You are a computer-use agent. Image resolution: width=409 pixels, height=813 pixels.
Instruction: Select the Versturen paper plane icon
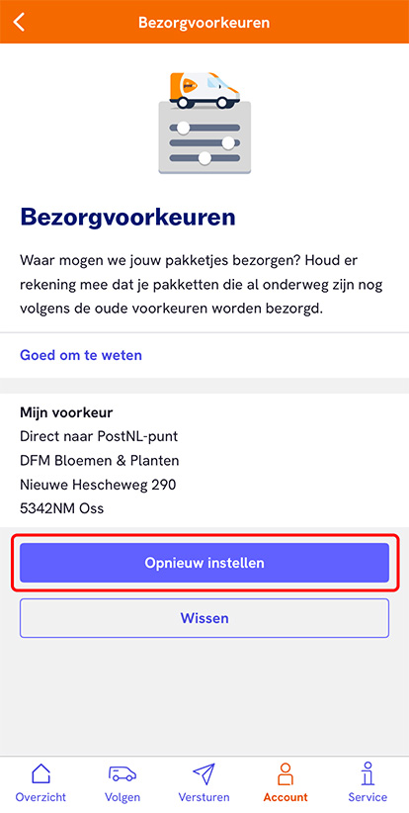(x=204, y=774)
